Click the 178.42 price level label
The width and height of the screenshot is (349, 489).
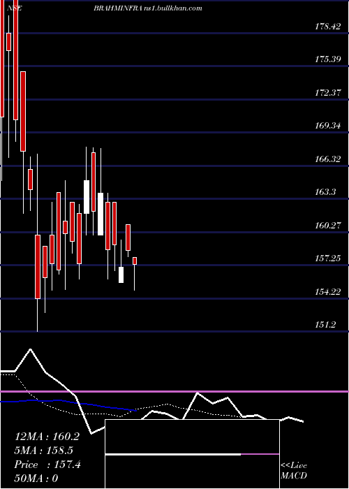pyautogui.click(x=327, y=27)
